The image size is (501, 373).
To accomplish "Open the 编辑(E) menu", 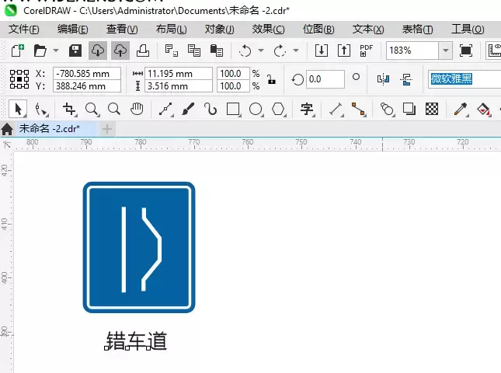I will click(x=72, y=29).
